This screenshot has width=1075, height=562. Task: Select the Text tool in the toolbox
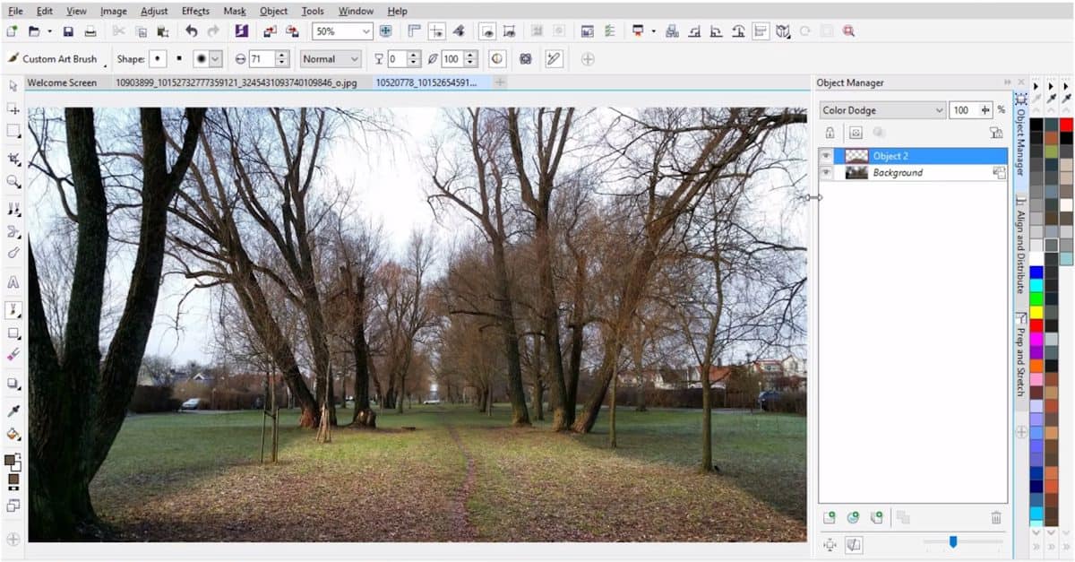coord(13,282)
